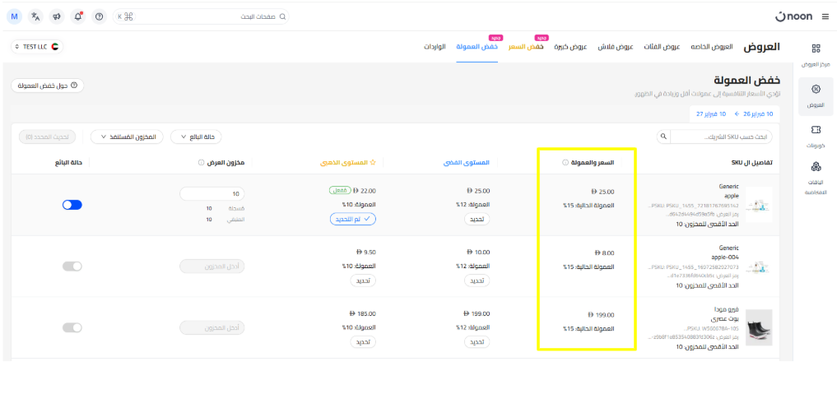Open the coupons icon in sidebar

[815, 130]
